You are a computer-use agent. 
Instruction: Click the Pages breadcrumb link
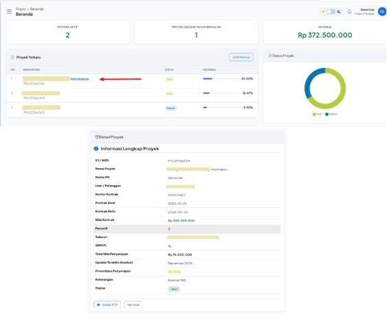pos(21,9)
